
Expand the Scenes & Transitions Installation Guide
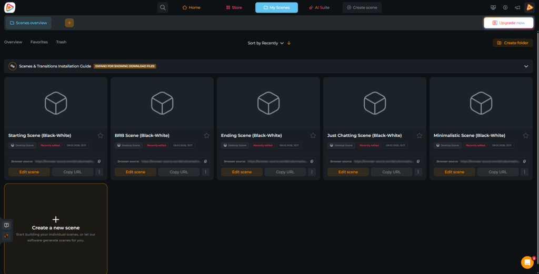(525, 66)
